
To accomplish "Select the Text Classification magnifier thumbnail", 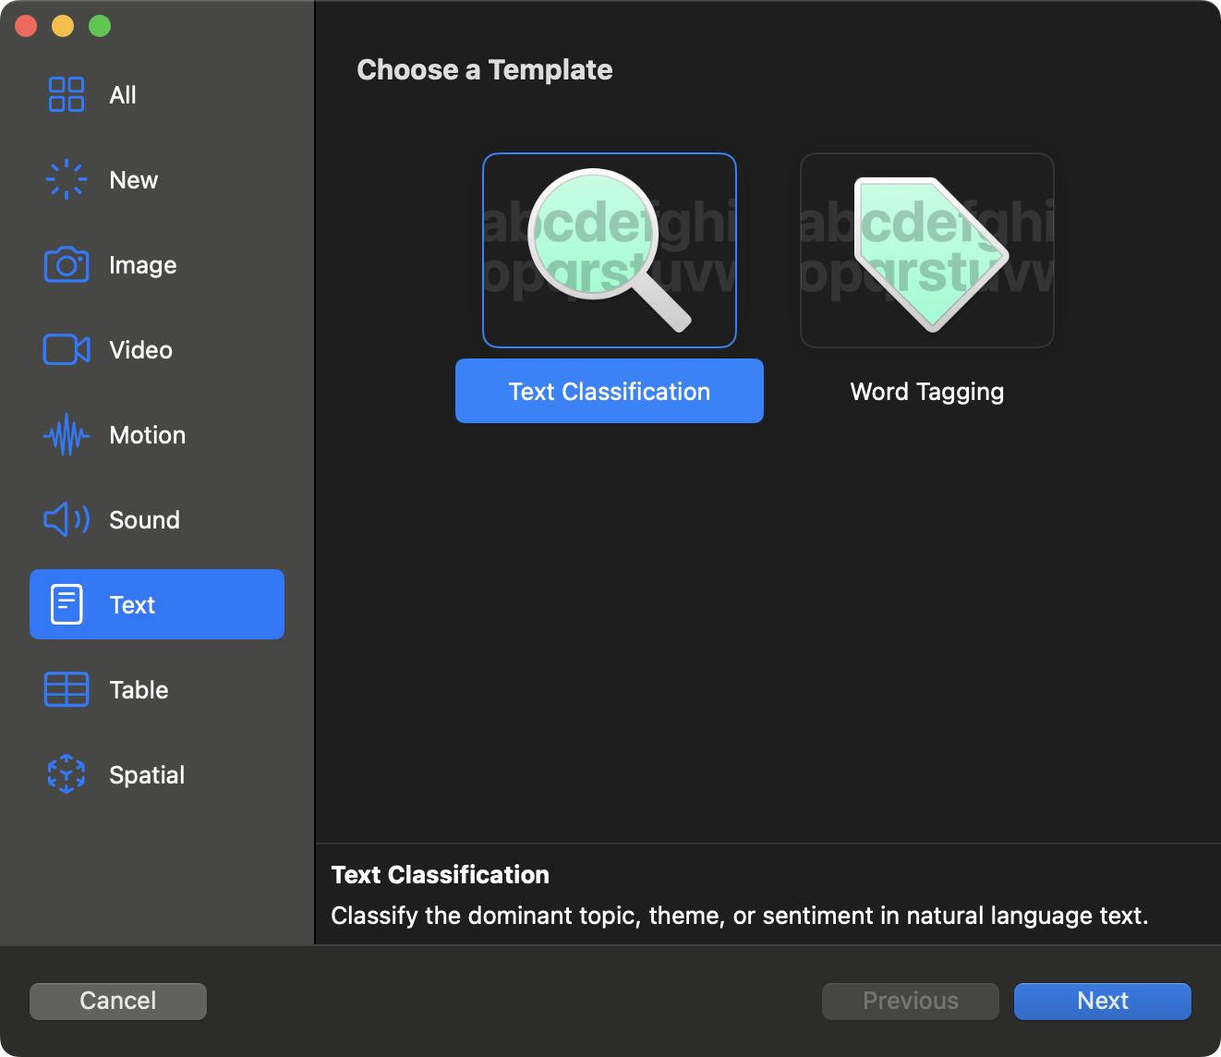I will click(x=610, y=250).
